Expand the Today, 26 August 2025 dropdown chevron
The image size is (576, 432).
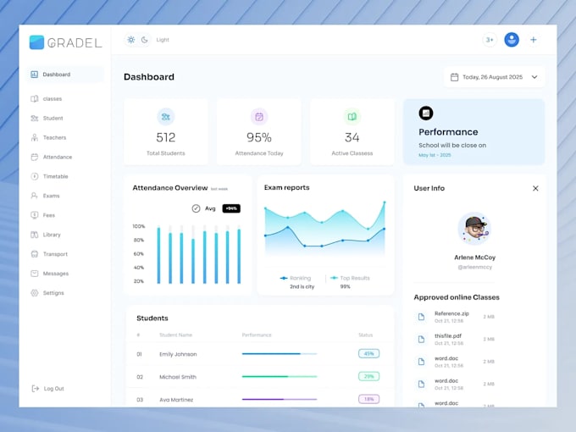pos(534,77)
